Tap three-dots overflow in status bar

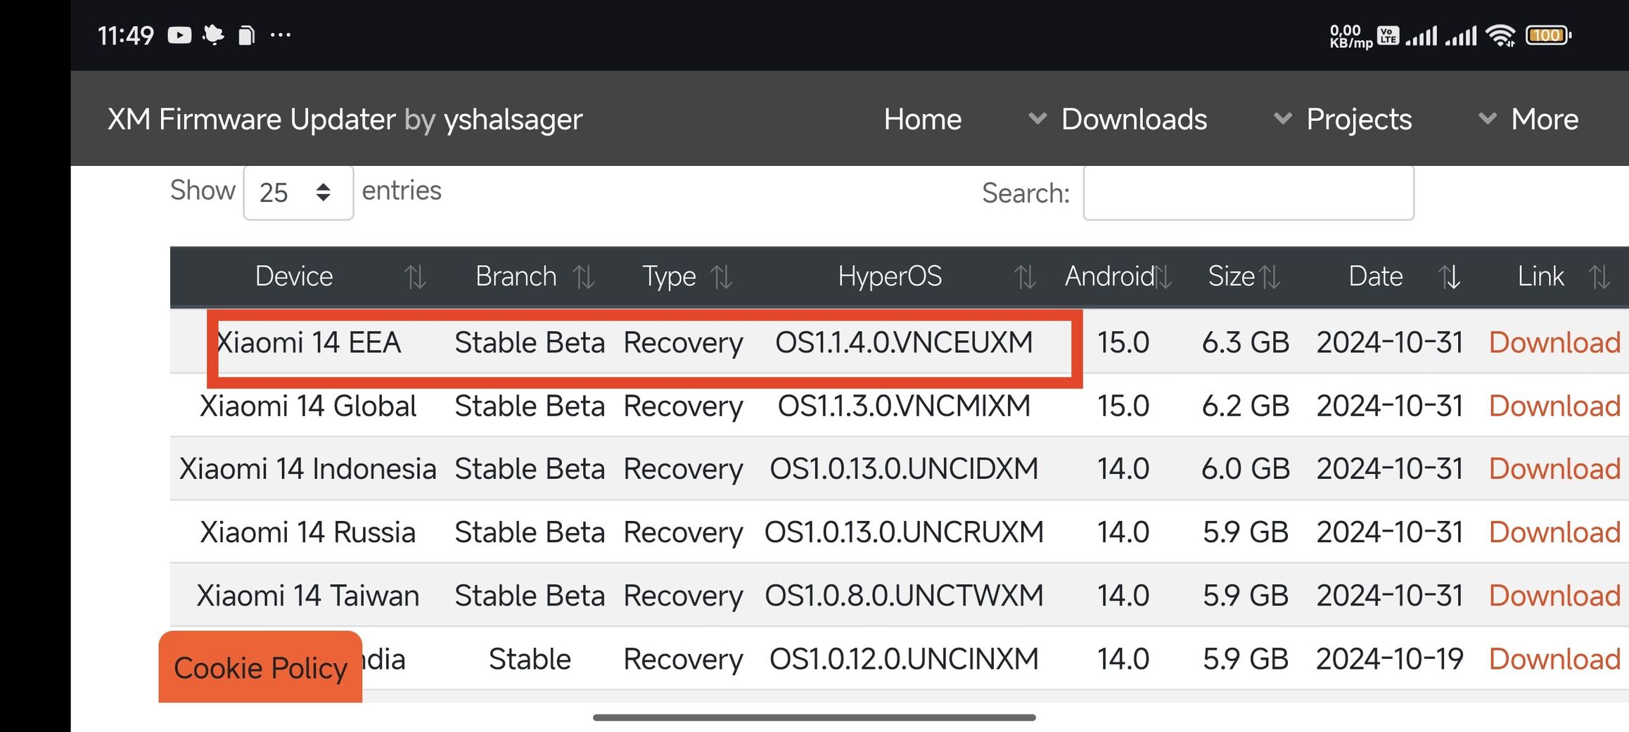pyautogui.click(x=281, y=34)
